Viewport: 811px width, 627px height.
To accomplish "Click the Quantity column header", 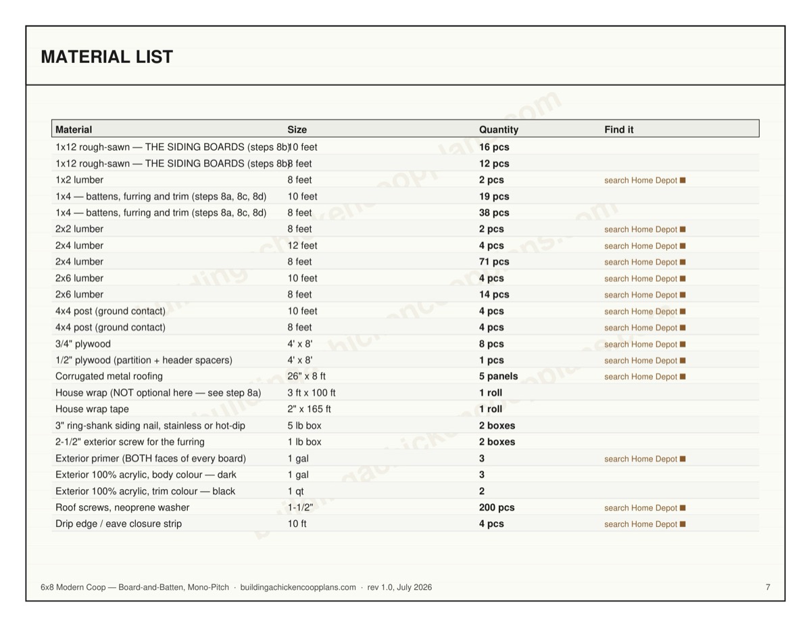I will (x=499, y=129).
